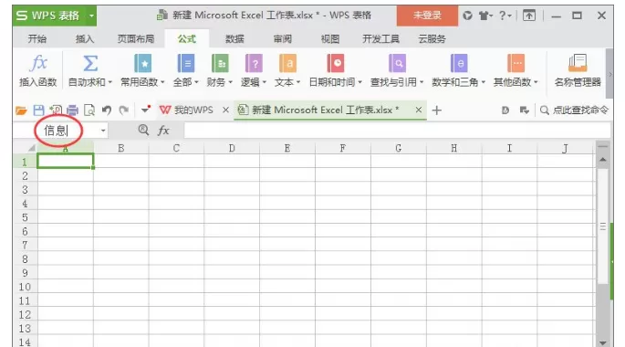Click the AutoSum (自动求和) sigma icon
Viewport: 625px width, 347px height.
tap(90, 63)
